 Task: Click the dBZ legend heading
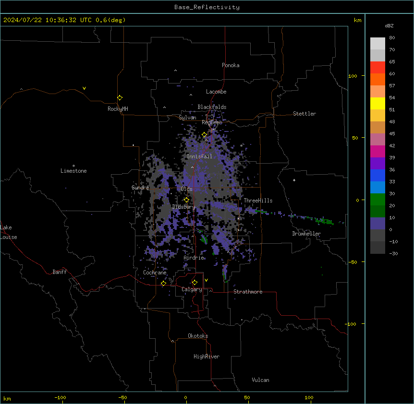(389, 25)
